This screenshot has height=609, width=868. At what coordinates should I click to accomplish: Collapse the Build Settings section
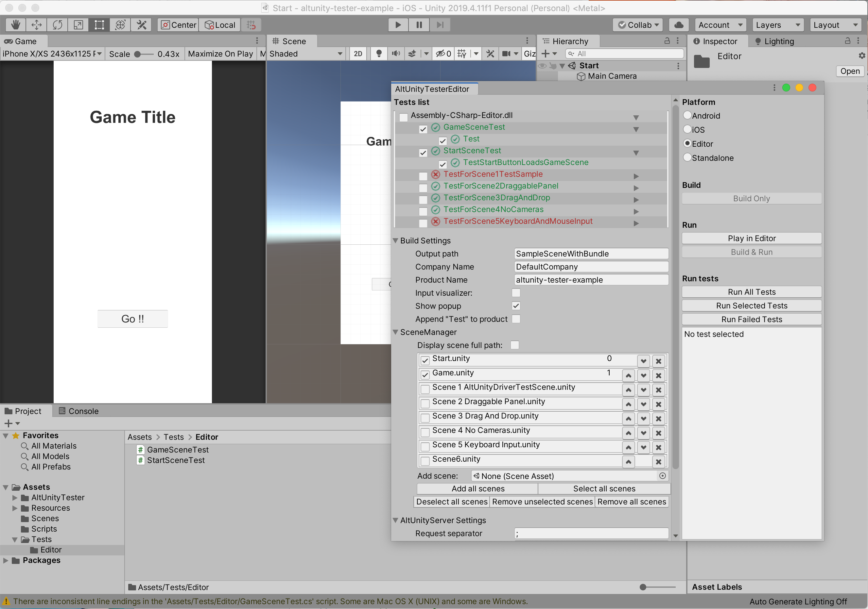(x=395, y=240)
